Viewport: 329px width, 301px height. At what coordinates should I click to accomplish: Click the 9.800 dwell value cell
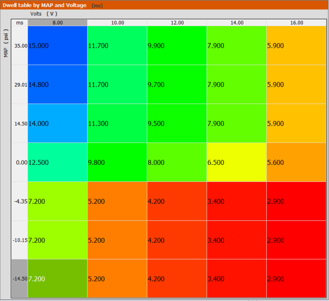[x=117, y=162]
